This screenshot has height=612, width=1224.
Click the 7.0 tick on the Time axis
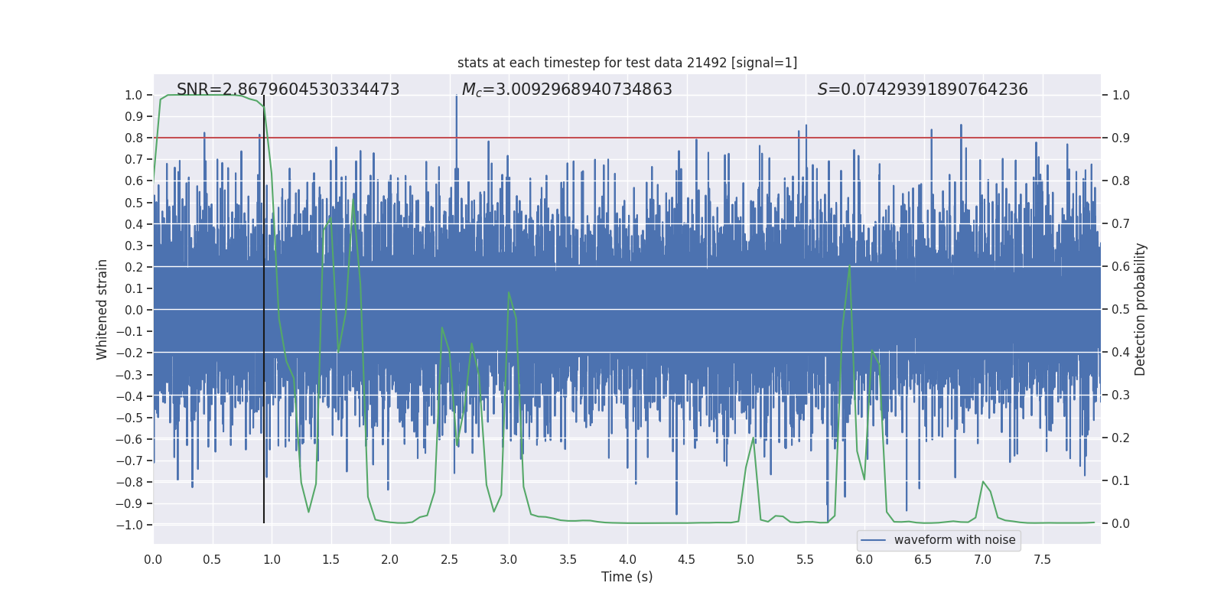(983, 560)
